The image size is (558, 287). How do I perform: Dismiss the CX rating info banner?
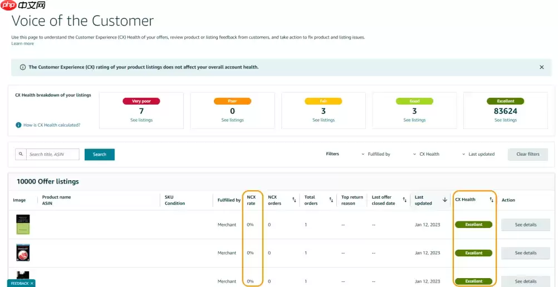541,67
